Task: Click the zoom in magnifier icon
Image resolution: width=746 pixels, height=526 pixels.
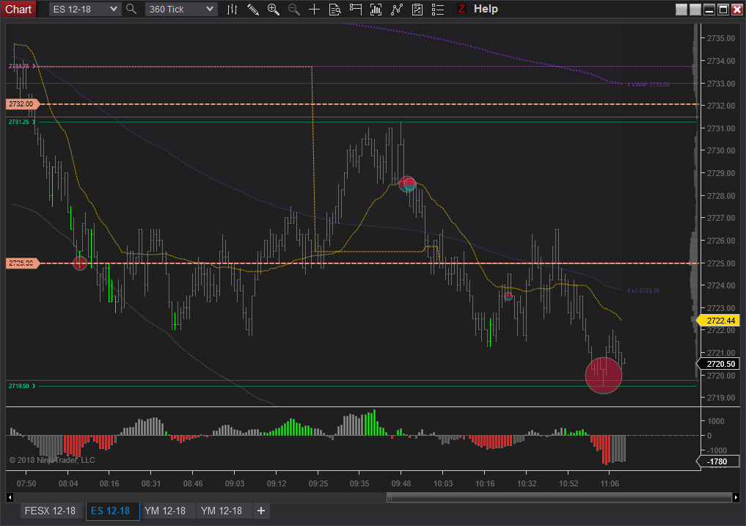Action: click(x=274, y=9)
